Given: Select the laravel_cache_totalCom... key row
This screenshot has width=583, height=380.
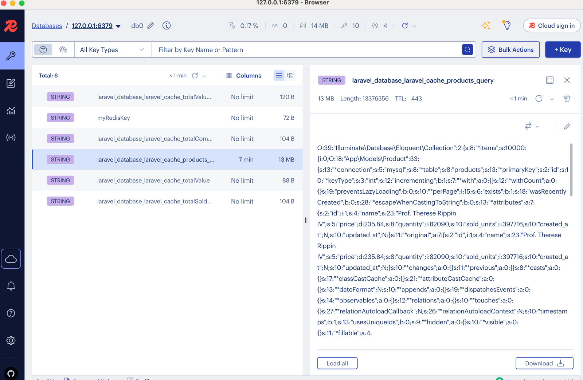Looking at the screenshot, I should click(x=167, y=139).
